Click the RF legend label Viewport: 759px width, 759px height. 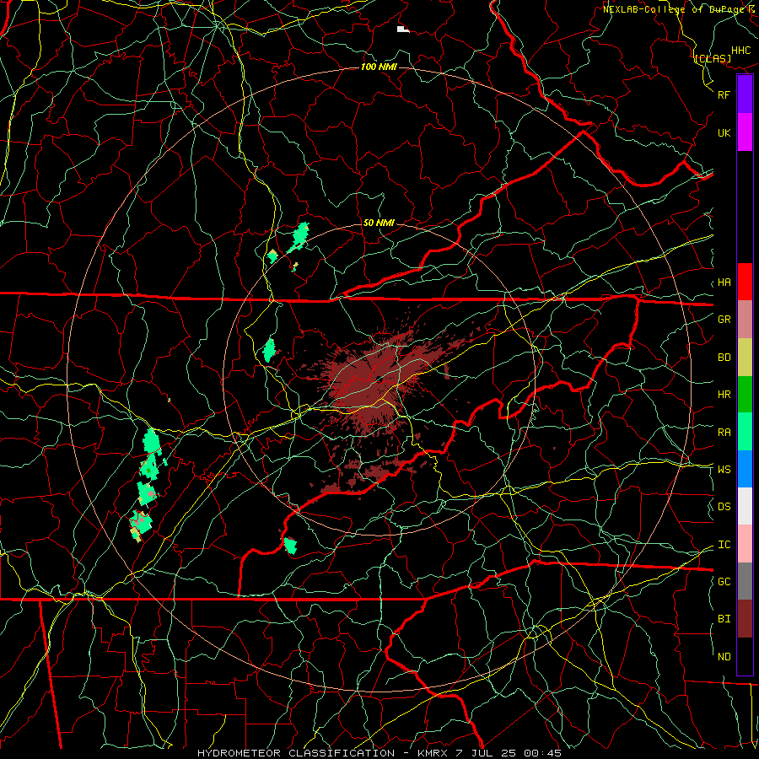pyautogui.click(x=724, y=94)
